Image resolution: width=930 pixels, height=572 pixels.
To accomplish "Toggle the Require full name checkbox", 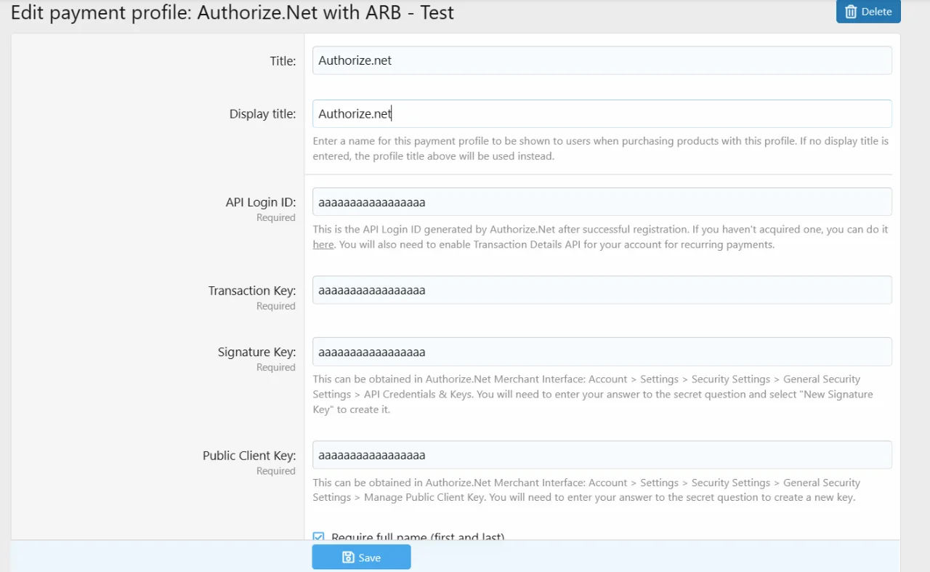I will point(318,537).
